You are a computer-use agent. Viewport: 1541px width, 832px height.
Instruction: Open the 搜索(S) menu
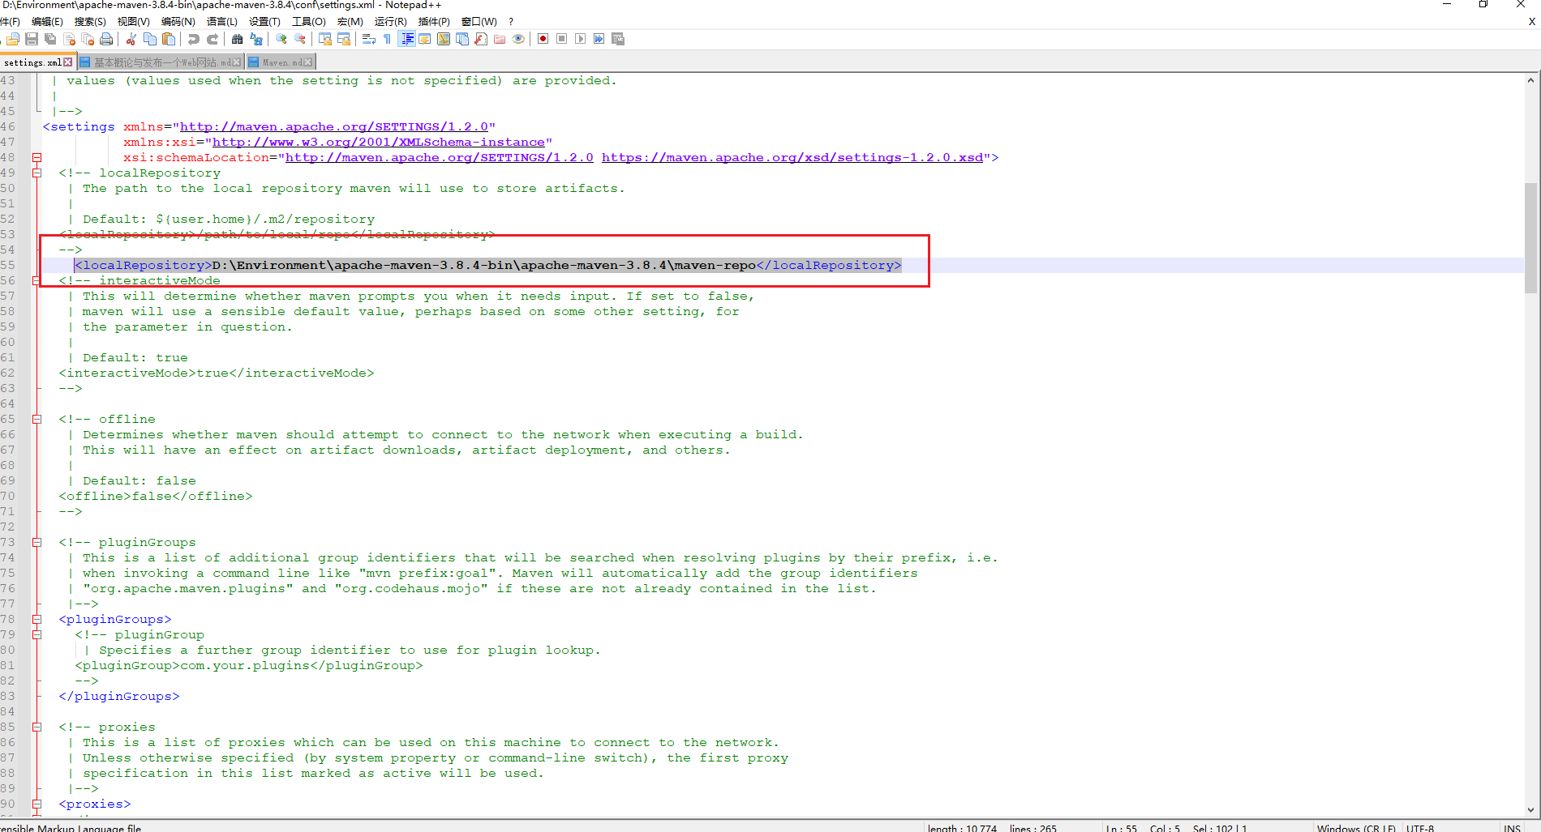click(90, 22)
